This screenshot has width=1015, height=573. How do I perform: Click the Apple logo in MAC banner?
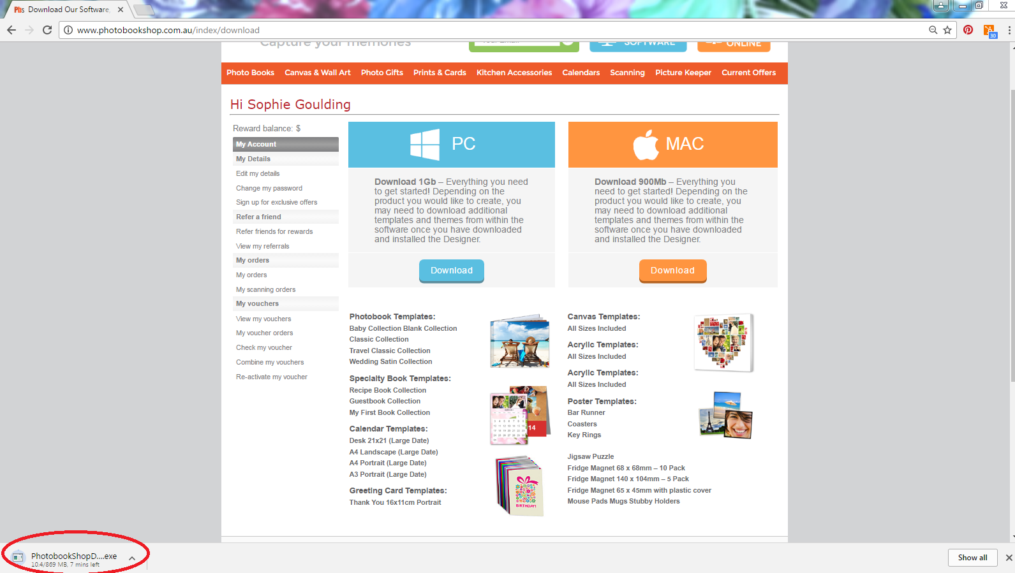coord(646,145)
